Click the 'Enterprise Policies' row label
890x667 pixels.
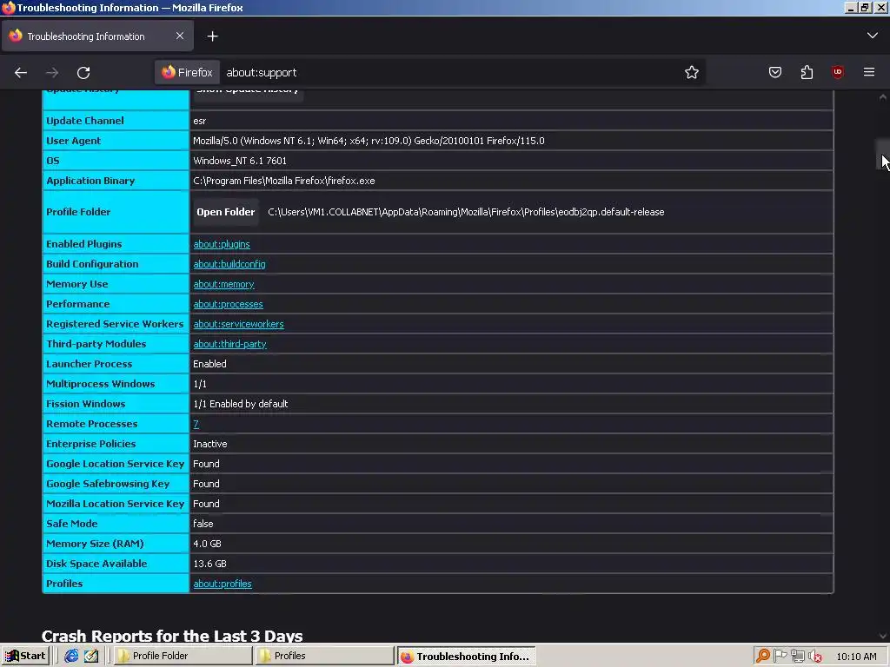[x=90, y=444]
